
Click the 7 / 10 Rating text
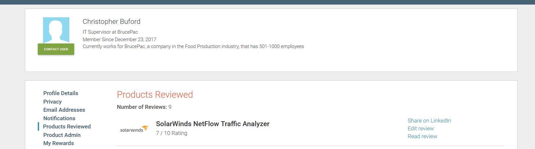click(171, 133)
